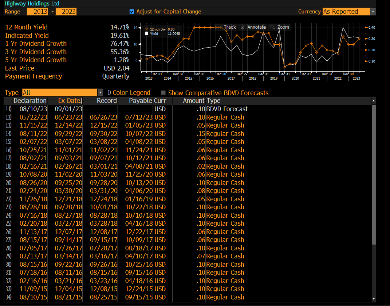Click the Track crosshair icon on chart
Viewport: 390px width, 306px height.
218,27
